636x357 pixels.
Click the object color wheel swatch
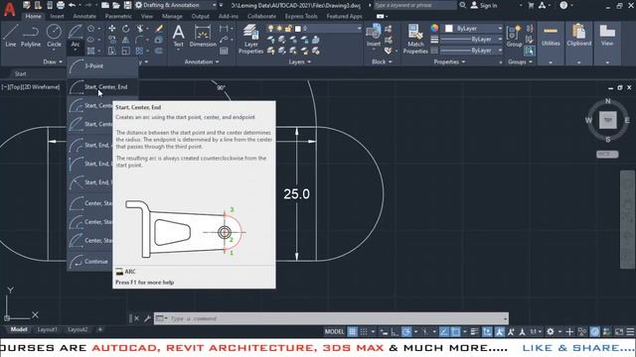(x=434, y=28)
